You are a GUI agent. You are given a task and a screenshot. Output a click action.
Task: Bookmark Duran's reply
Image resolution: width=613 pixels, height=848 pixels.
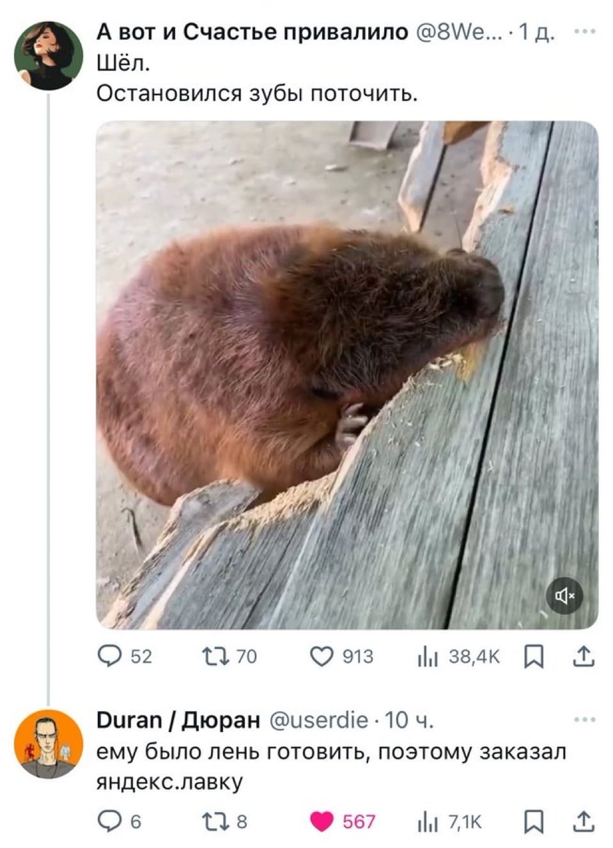[x=533, y=822]
